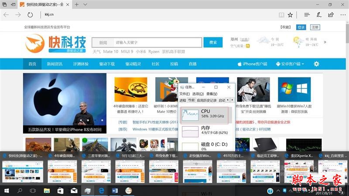Open a new tab with plus icon

point(77,4)
